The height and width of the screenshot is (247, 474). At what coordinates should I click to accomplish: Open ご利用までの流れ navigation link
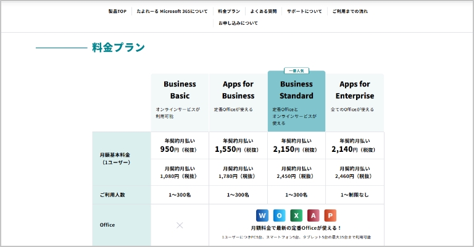pyautogui.click(x=350, y=12)
